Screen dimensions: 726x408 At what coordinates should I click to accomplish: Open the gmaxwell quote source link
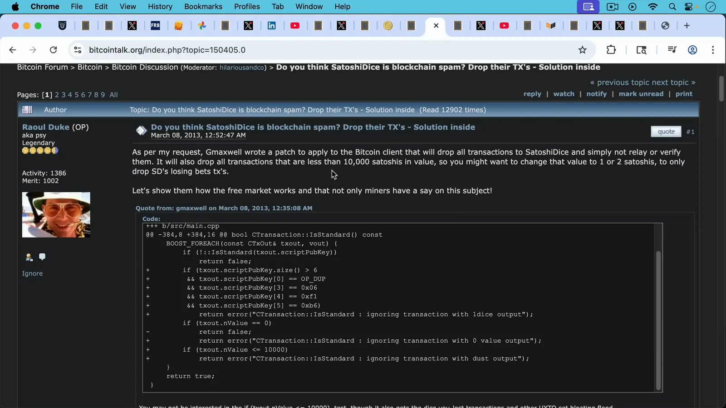pyautogui.click(x=224, y=208)
